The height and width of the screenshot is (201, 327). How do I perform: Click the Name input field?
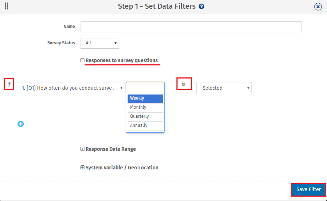pyautogui.click(x=191, y=27)
